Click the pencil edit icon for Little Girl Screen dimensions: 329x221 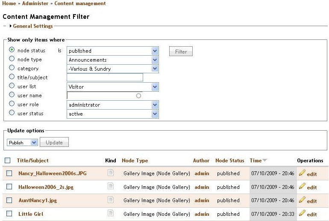[x=302, y=213]
